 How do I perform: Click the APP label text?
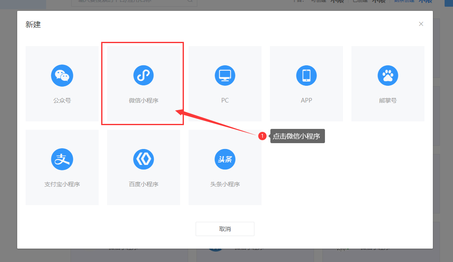coord(306,100)
